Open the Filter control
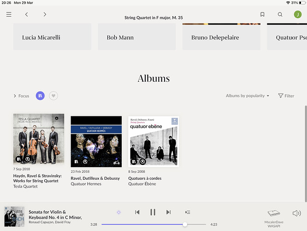The image size is (307, 231). tap(286, 96)
